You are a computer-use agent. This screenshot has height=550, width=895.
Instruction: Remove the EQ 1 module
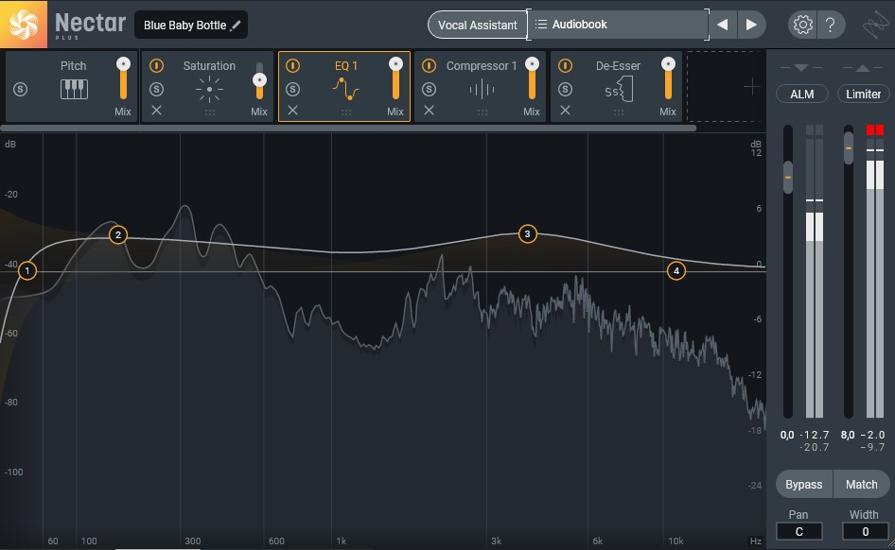(293, 111)
